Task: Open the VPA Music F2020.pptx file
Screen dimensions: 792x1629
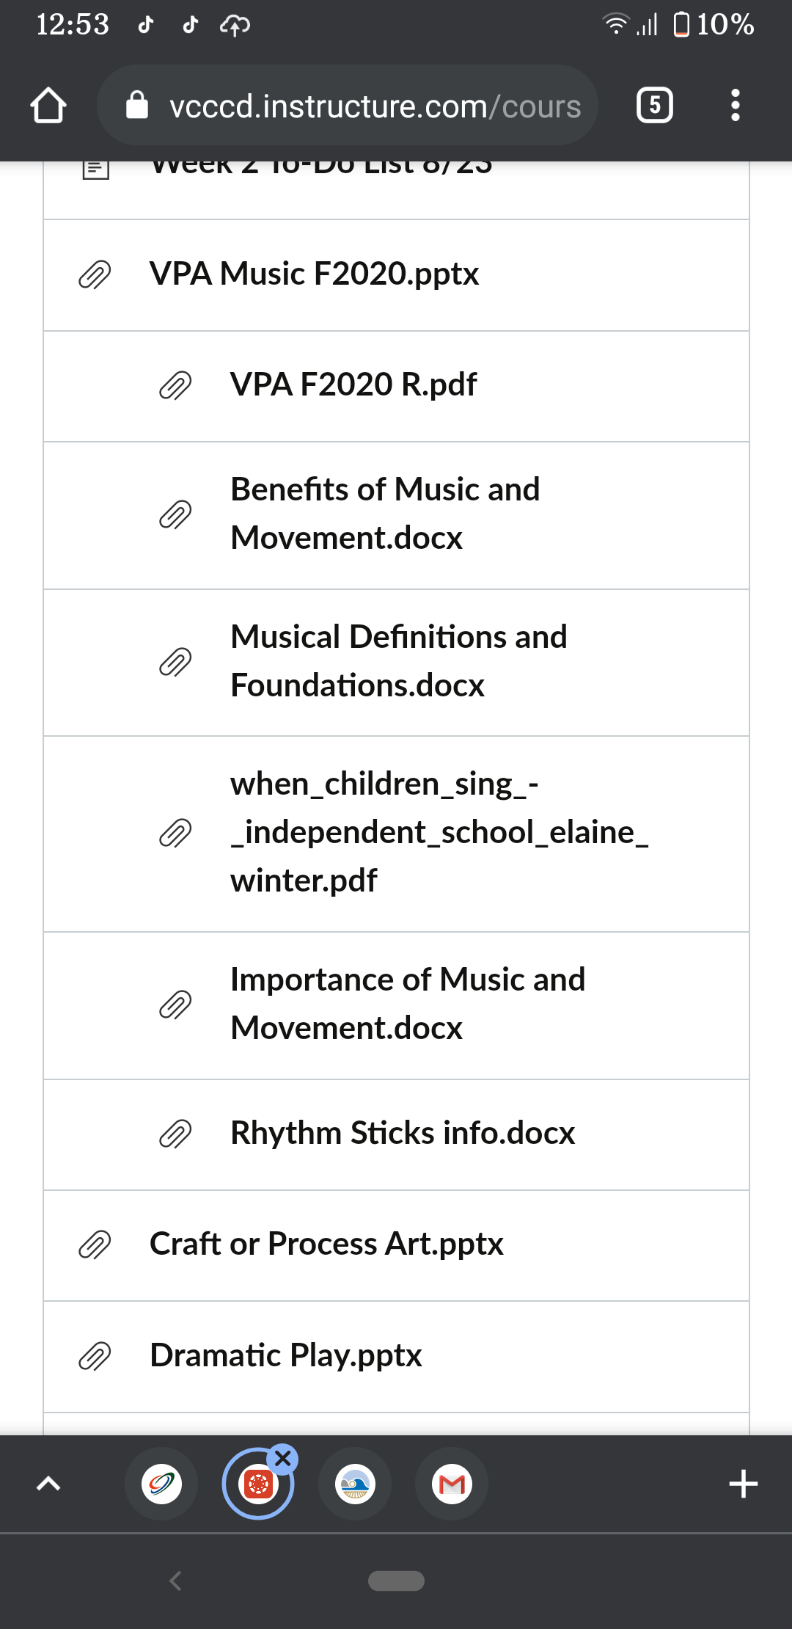Action: [x=315, y=274]
